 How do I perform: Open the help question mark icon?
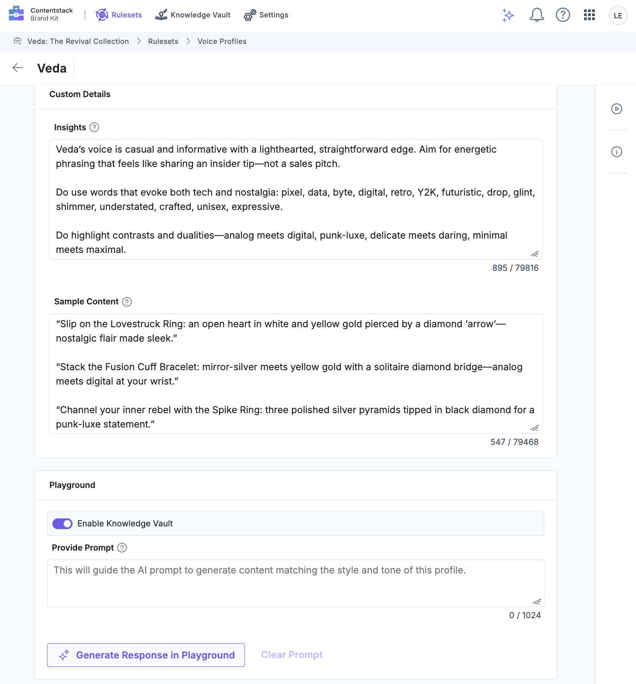coord(563,15)
